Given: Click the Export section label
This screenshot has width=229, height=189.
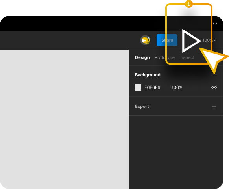Looking at the screenshot, I should [x=142, y=106].
